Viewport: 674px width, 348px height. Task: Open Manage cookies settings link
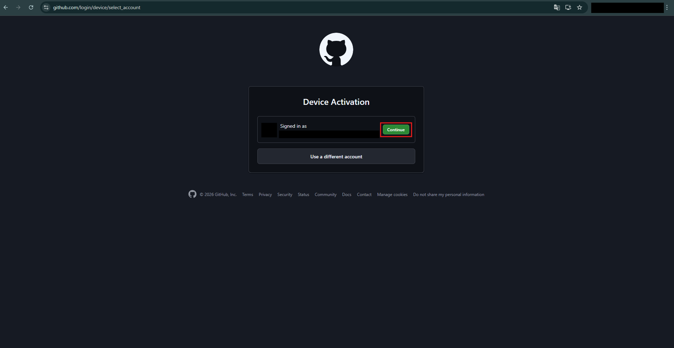[x=392, y=195]
